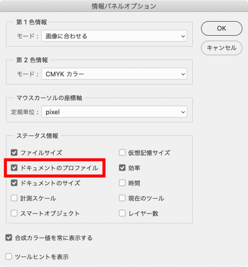Enable the ツールヒントを表示 checkbox
248x267 pixels.
coord(9,257)
